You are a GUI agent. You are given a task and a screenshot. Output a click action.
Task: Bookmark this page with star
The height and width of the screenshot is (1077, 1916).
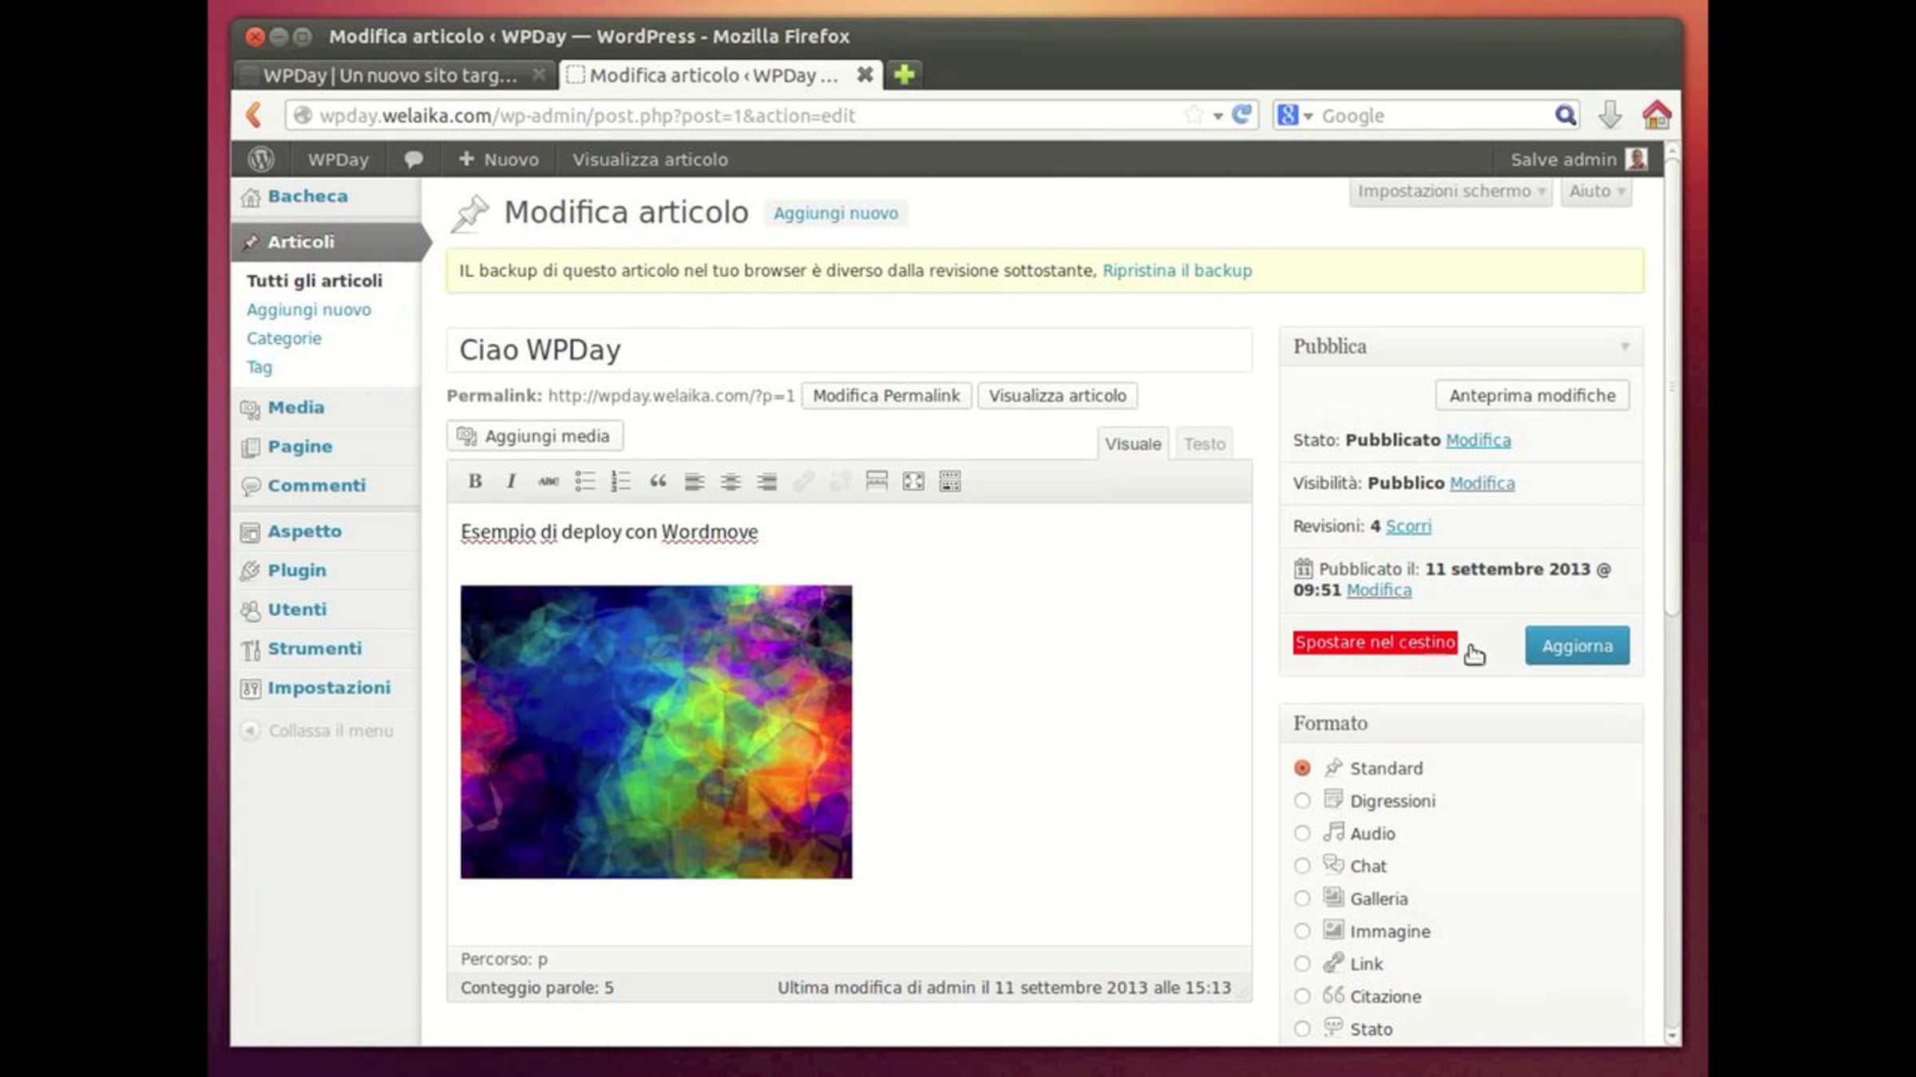(1194, 115)
